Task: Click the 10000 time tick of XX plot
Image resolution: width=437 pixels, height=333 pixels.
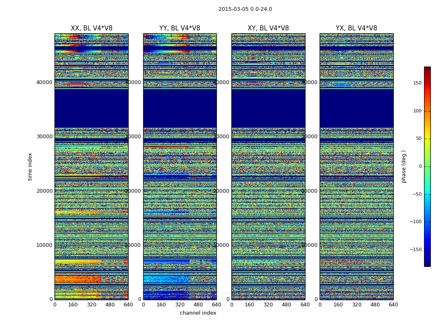Action: coord(44,245)
